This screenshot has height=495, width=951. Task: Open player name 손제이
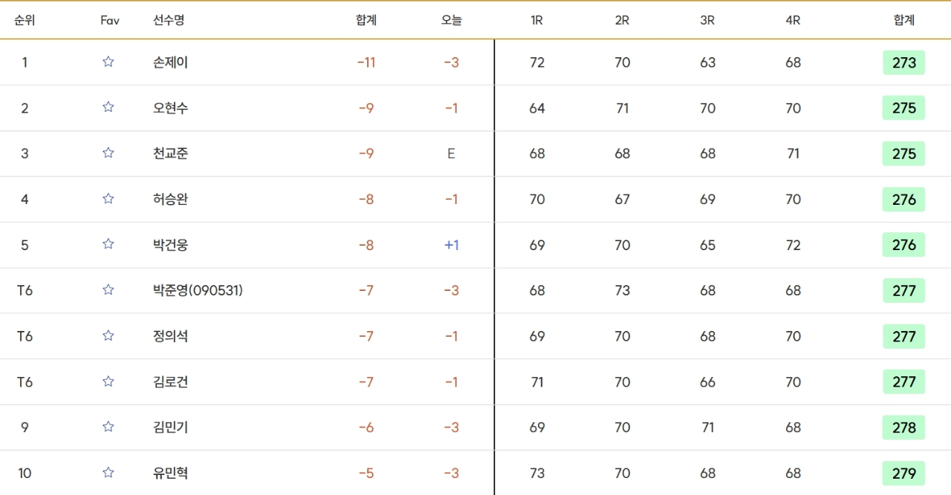click(170, 62)
